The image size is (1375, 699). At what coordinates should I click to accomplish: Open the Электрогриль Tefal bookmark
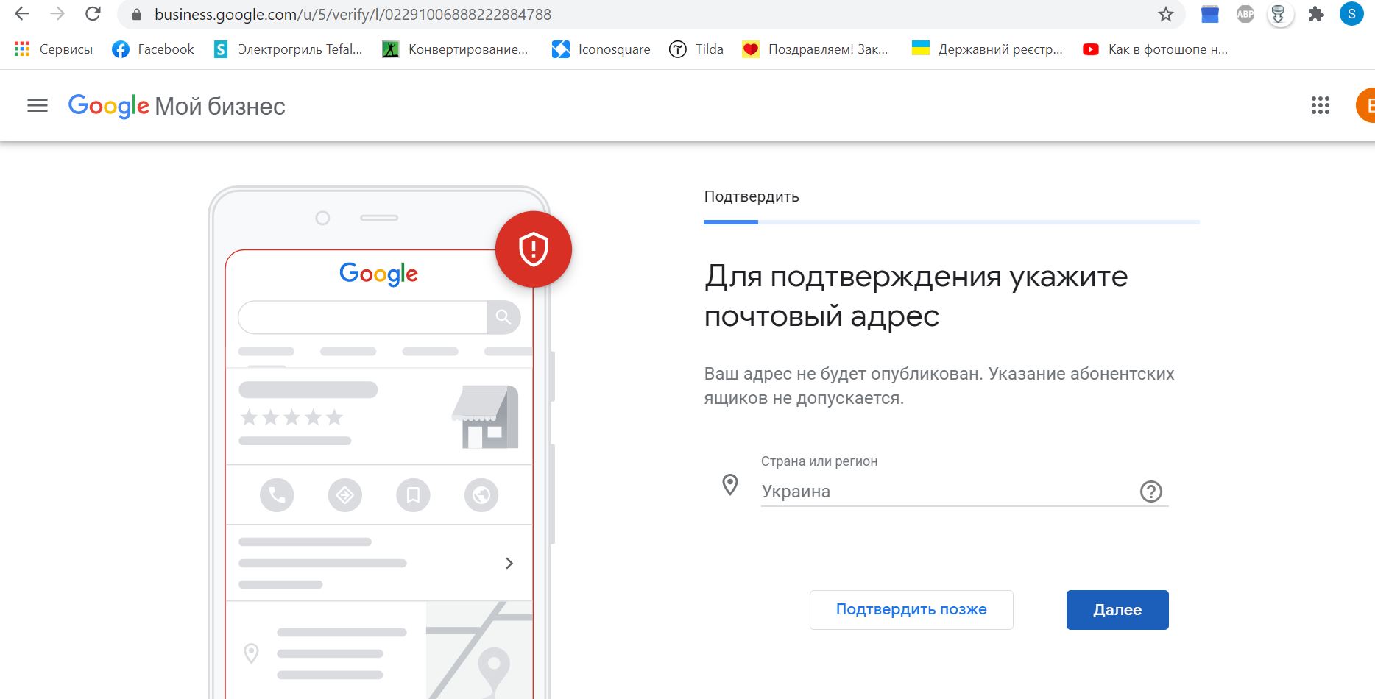tap(288, 49)
